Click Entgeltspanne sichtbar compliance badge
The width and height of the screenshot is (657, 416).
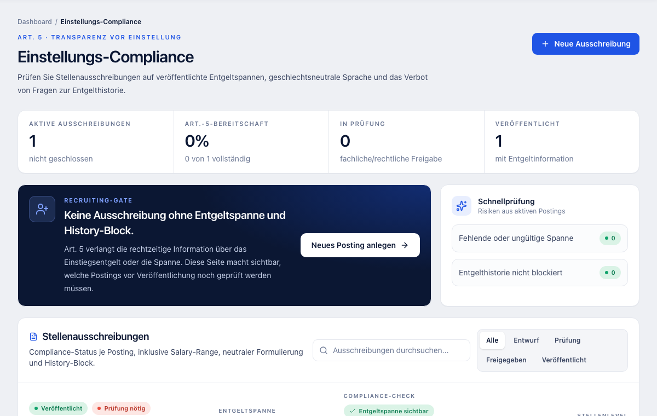pyautogui.click(x=389, y=411)
